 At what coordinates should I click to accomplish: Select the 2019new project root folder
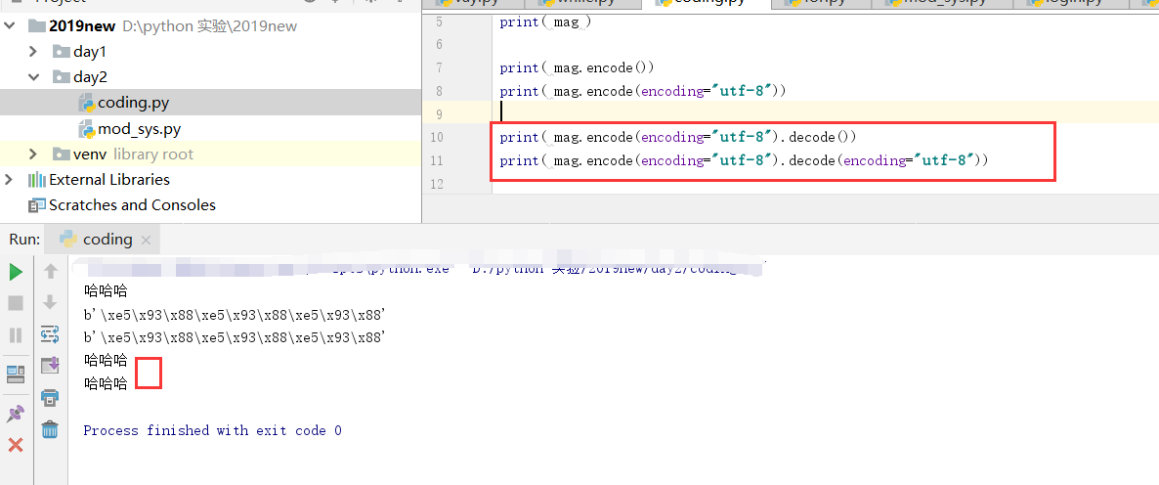coord(82,25)
